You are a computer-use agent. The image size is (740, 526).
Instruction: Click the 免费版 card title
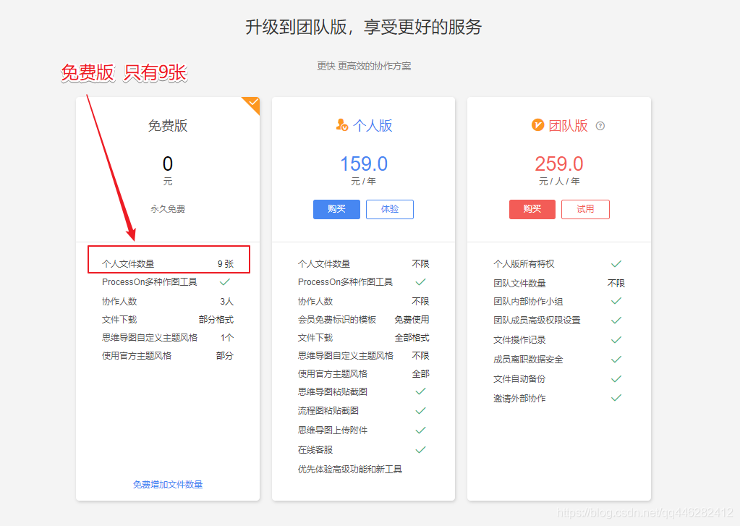coord(167,125)
